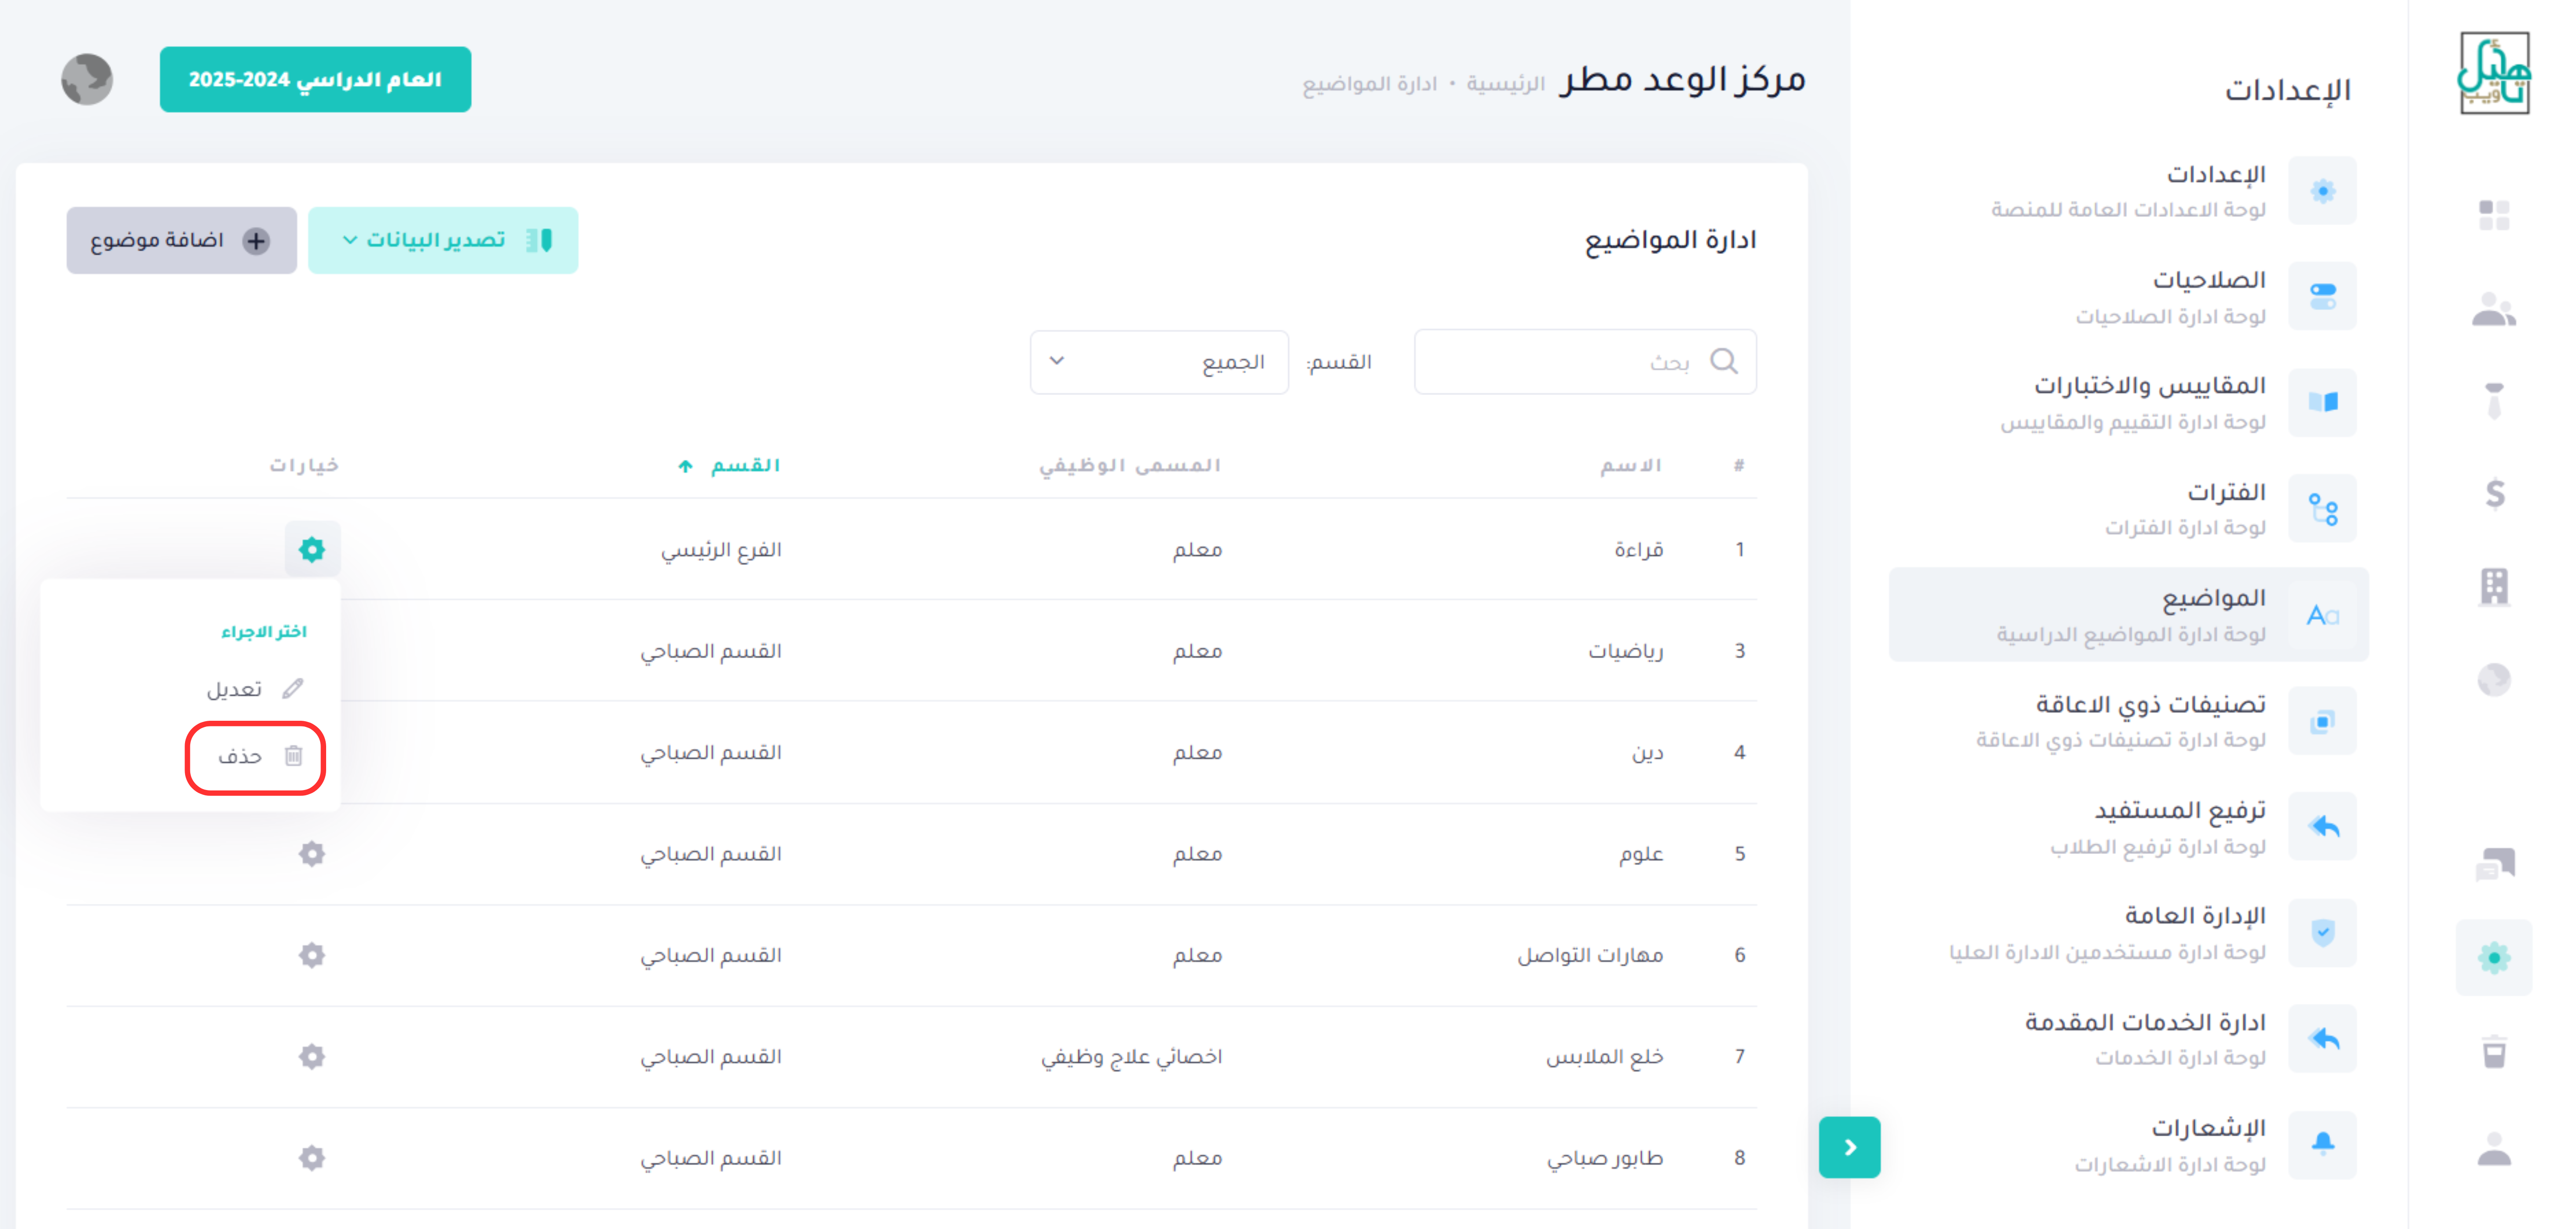
Task: Click the ترفيع المستفيد reply-arrow icon
Action: (x=2323, y=826)
